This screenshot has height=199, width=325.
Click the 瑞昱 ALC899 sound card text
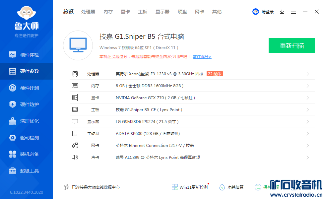(158, 157)
